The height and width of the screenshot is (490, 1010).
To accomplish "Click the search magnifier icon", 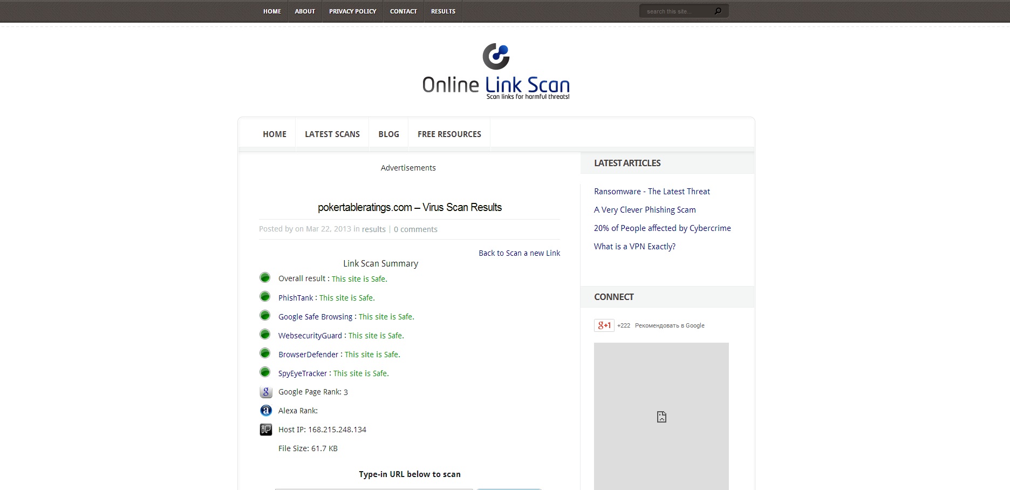I will pyautogui.click(x=718, y=11).
